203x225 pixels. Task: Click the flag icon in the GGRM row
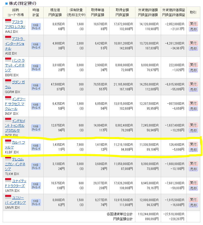pyautogui.click(x=8, y=82)
